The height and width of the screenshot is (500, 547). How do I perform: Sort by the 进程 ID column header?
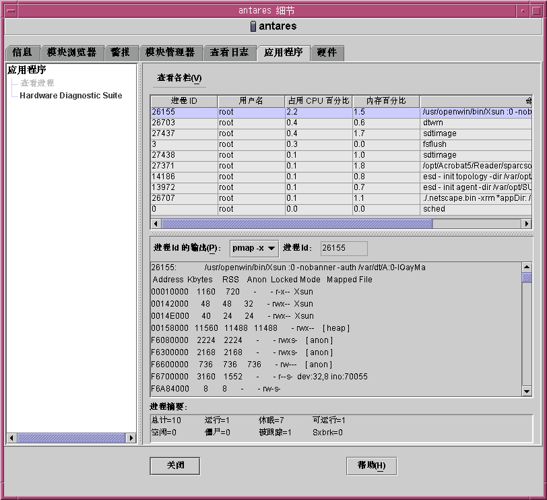click(184, 101)
